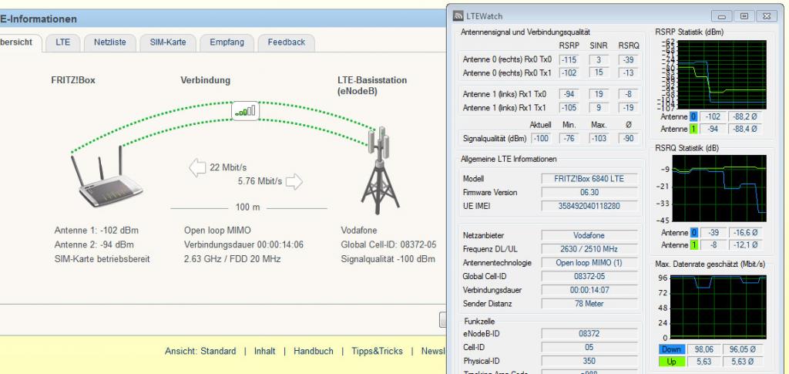Click Signalqualität Min. value -76

coord(569,138)
